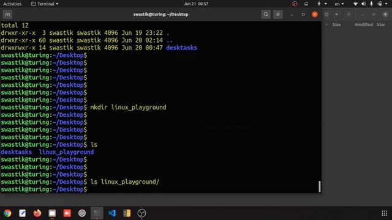392x220 pixels.
Task: Click the 'ls linux_playground/' command
Action: (125, 182)
